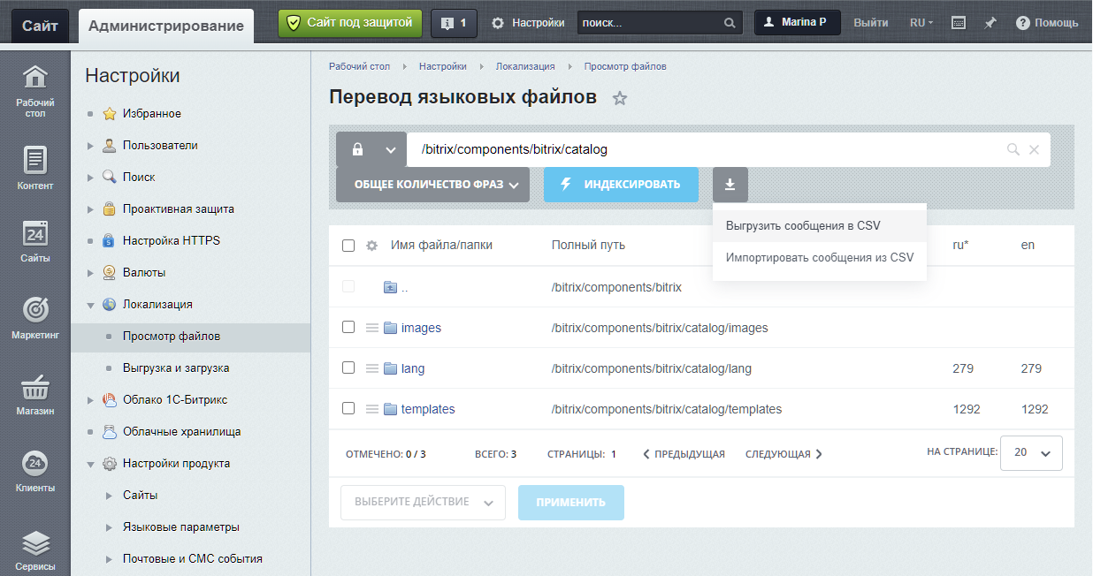Select Импортировать сообщения из CSV

(819, 258)
